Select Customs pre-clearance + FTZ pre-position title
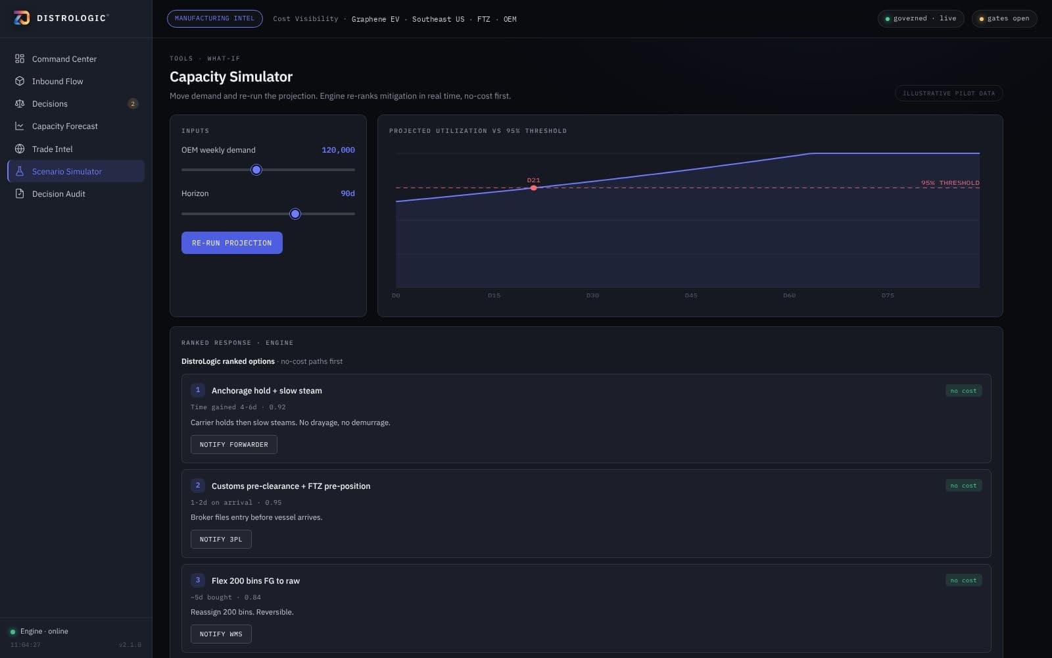 [x=291, y=486]
